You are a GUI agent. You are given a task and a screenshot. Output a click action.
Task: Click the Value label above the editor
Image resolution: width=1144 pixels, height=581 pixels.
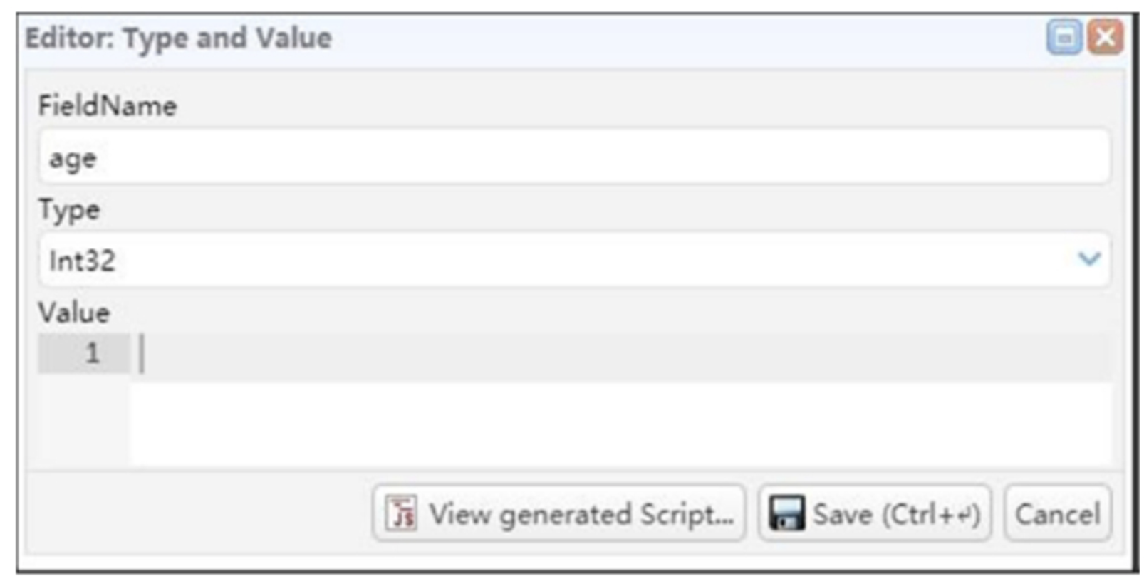74,313
